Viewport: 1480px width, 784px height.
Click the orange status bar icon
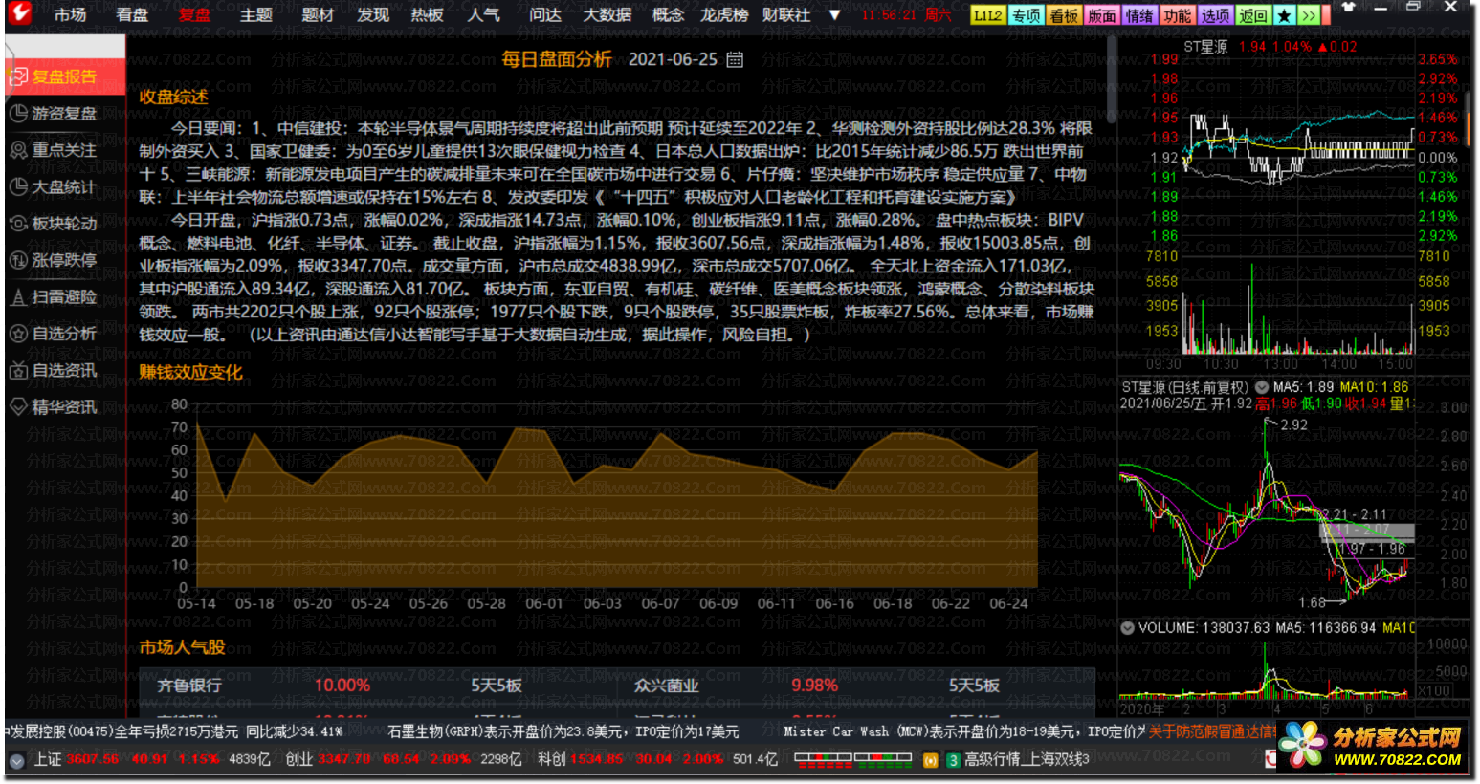(x=930, y=760)
